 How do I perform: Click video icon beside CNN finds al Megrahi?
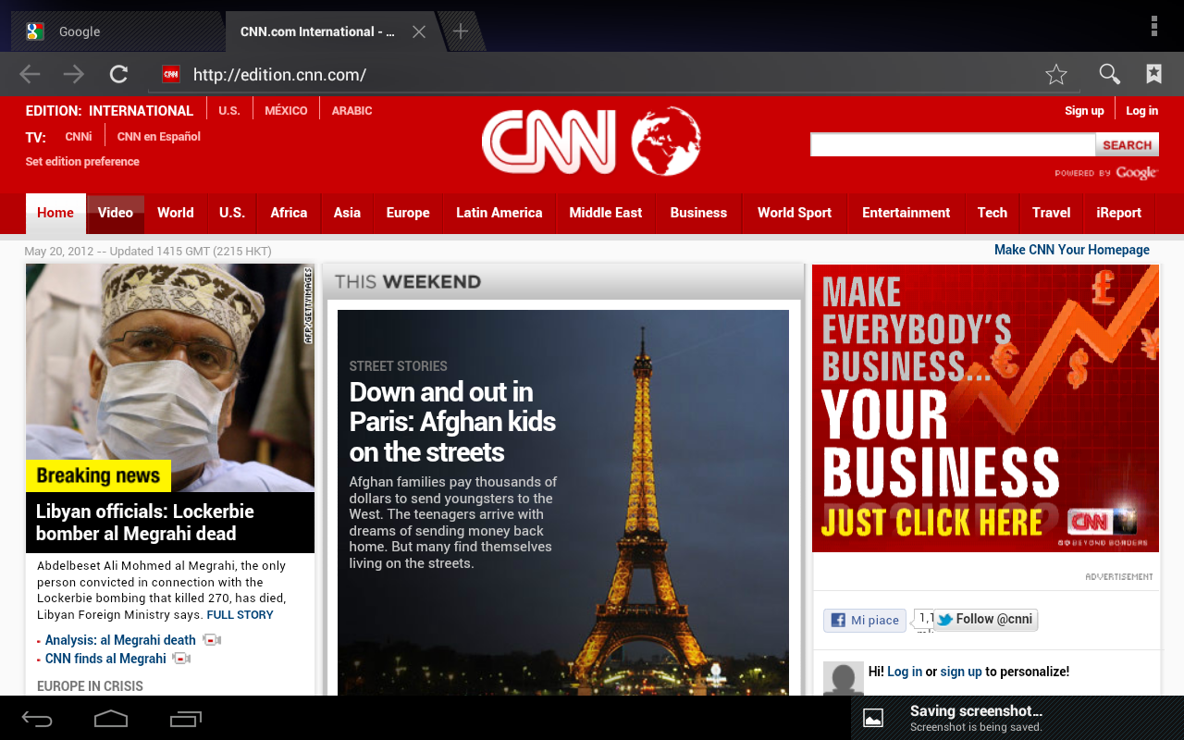pyautogui.click(x=181, y=659)
